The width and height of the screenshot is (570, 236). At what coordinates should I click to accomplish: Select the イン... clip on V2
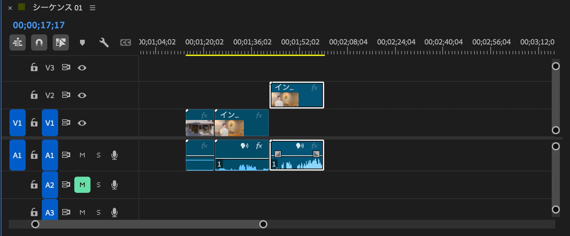(x=296, y=95)
